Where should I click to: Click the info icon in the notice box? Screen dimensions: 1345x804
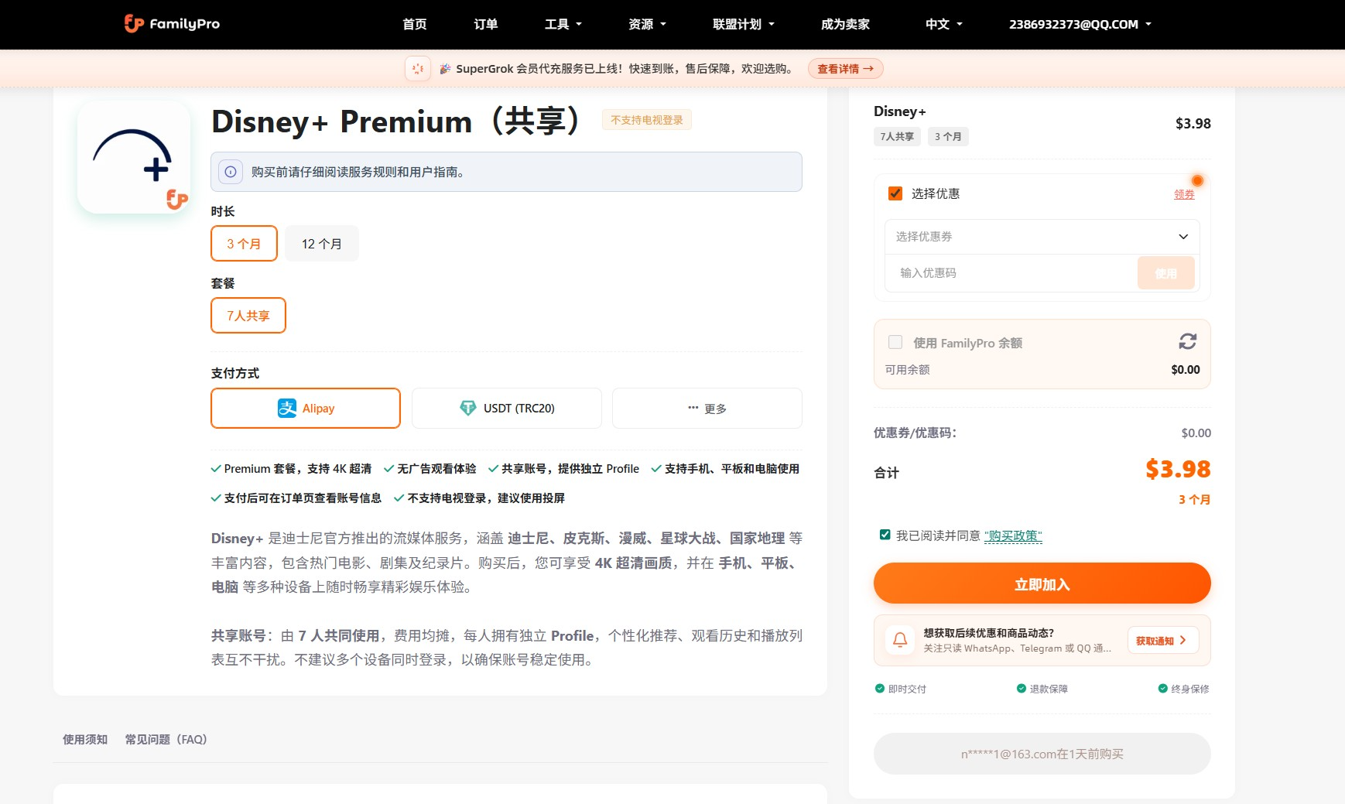[231, 172]
